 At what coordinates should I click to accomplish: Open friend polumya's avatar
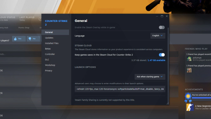[189, 59]
